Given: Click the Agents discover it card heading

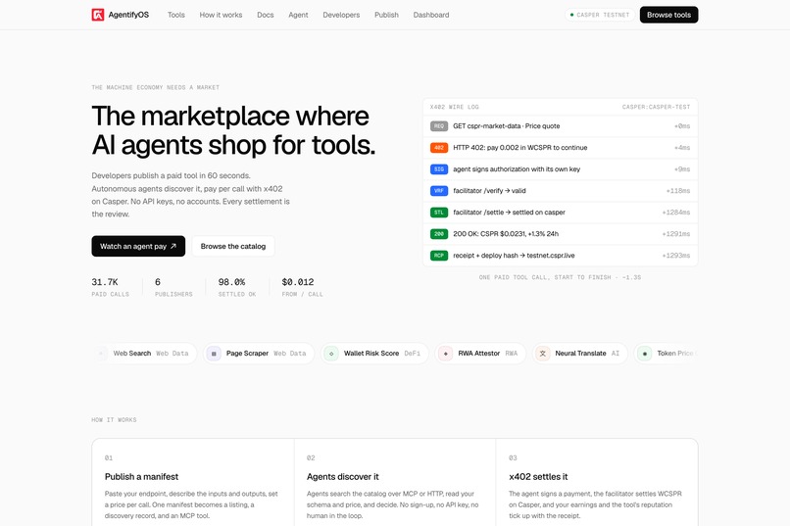Looking at the screenshot, I should point(343,477).
